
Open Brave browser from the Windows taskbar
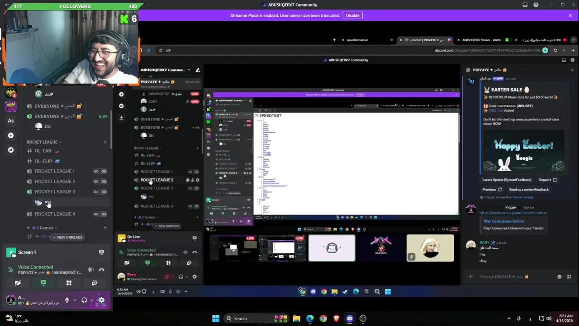coord(336,318)
